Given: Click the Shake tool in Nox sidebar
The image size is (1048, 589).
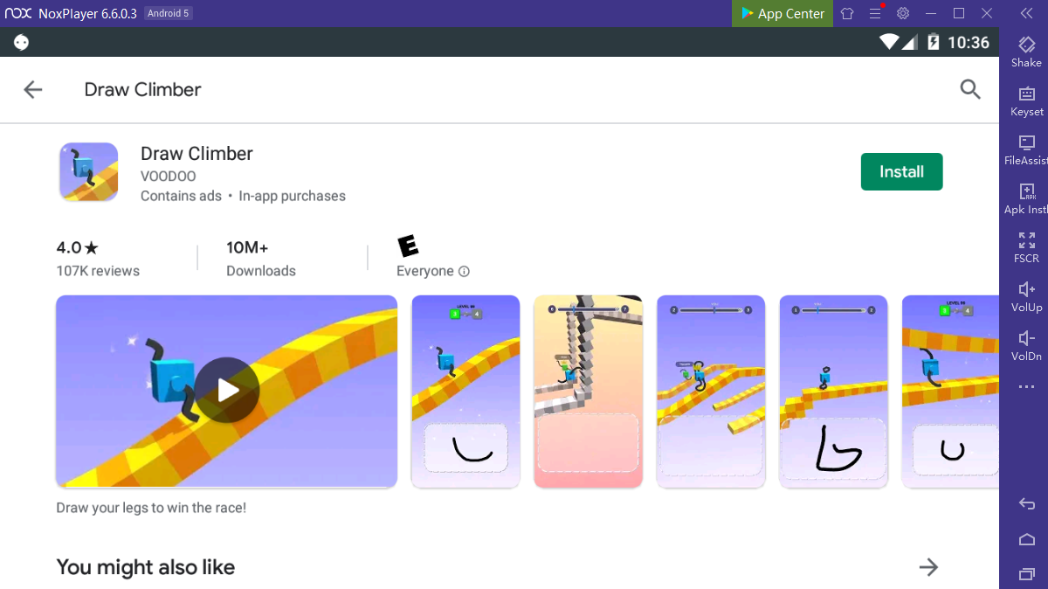Looking at the screenshot, I should pos(1026,52).
